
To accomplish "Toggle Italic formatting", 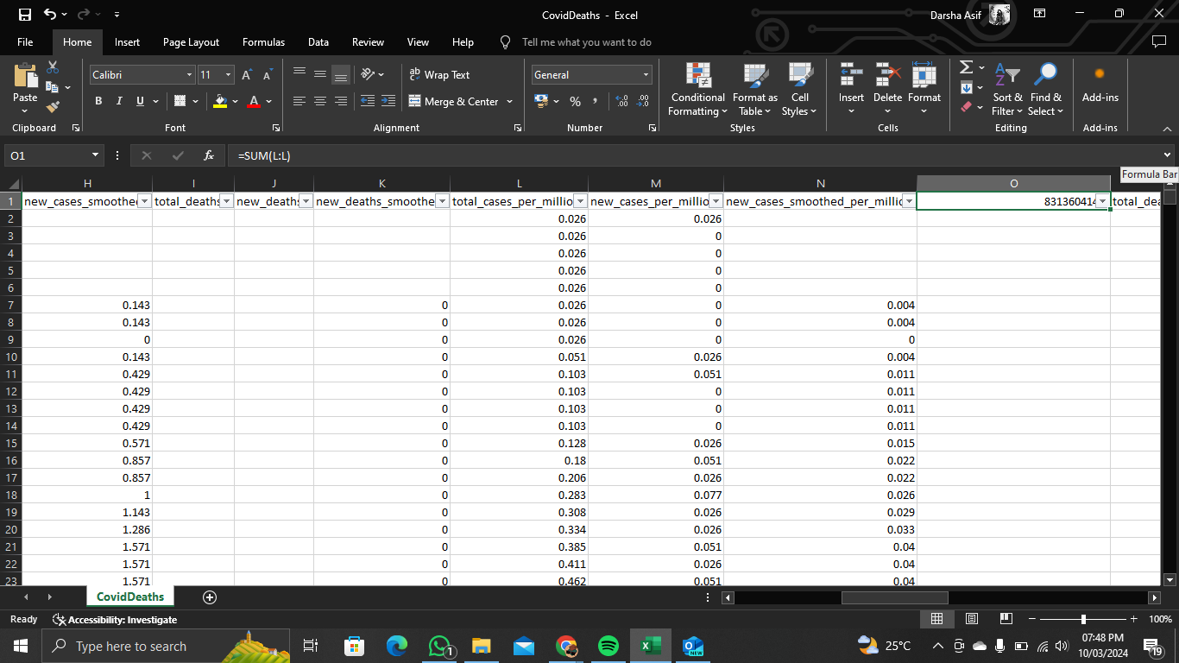I will tap(119, 101).
